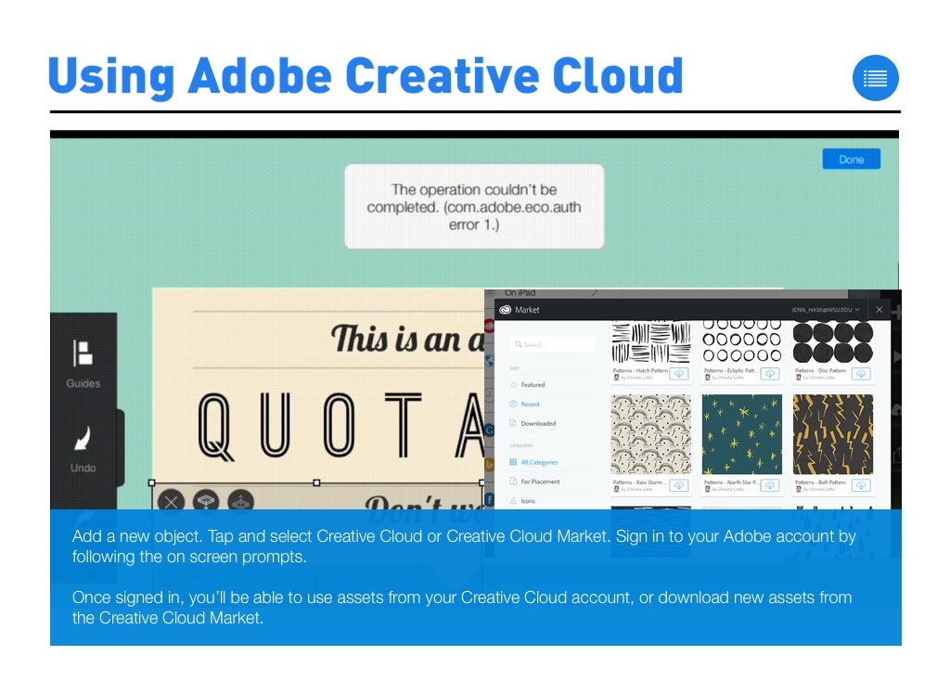The height and width of the screenshot is (694, 950).
Task: Open the For Placement category
Action: pos(540,482)
